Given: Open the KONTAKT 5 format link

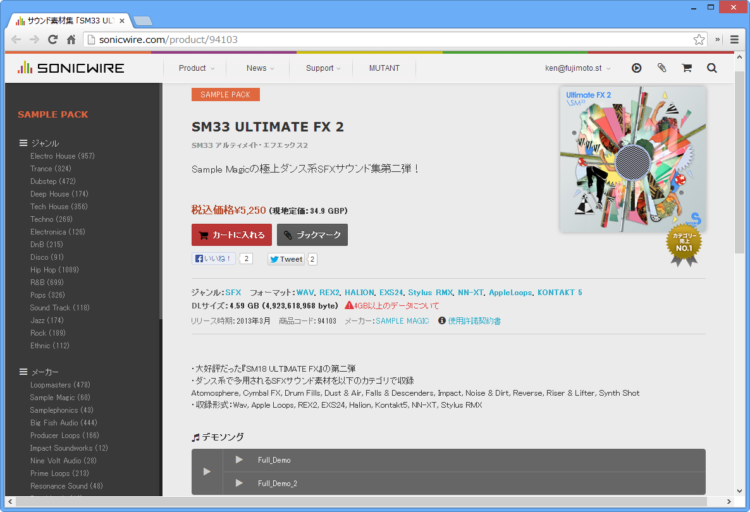Looking at the screenshot, I should pyautogui.click(x=560, y=292).
